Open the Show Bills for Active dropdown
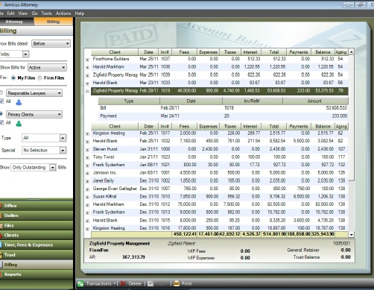This screenshot has height=290, width=374. (x=47, y=67)
